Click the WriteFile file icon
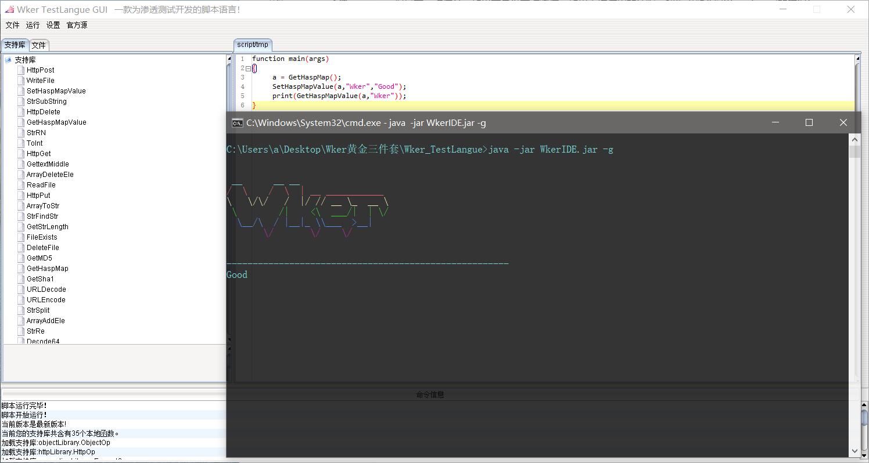Viewport: 869px width, 463px height. point(21,81)
